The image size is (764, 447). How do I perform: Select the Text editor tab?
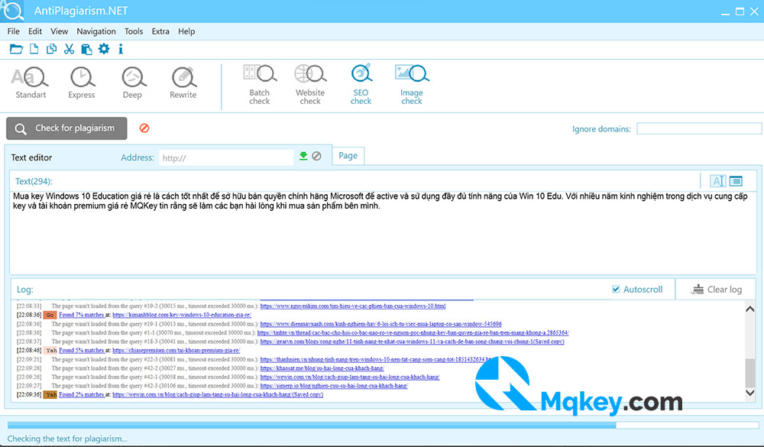click(x=31, y=157)
